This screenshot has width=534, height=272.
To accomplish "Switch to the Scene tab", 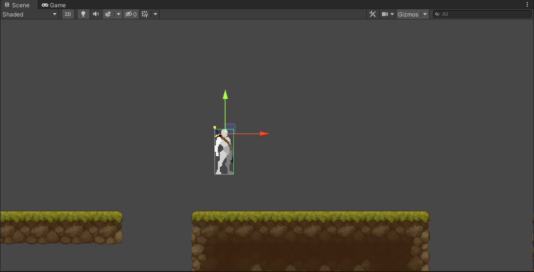I will pos(17,5).
